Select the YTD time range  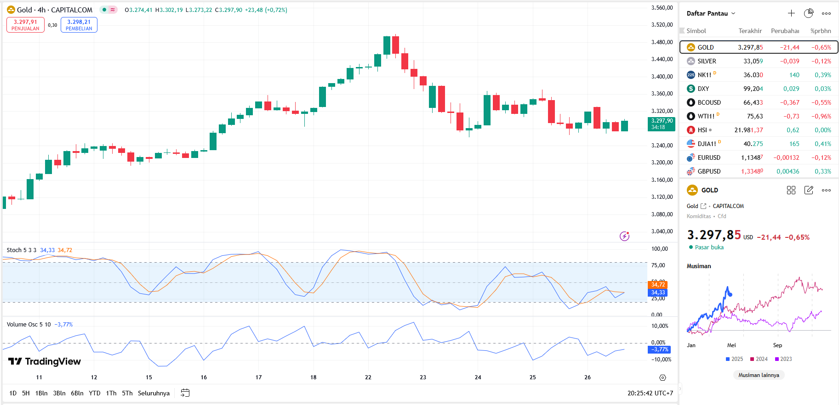(x=95, y=393)
